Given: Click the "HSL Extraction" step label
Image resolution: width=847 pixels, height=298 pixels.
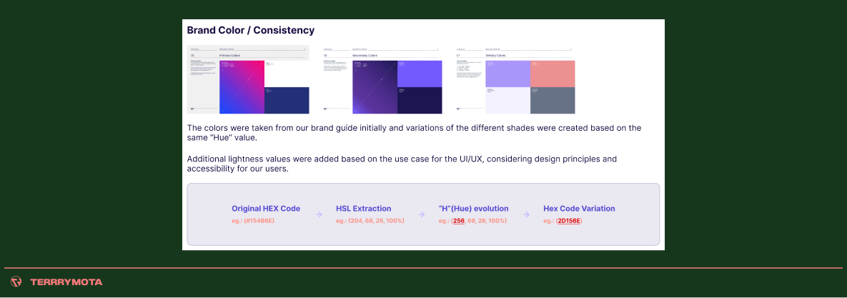Looking at the screenshot, I should pyautogui.click(x=364, y=209).
